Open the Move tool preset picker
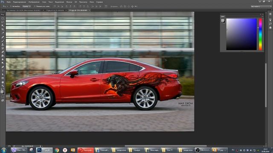Viewport: 273px width, 153px height. [x=5, y=6]
